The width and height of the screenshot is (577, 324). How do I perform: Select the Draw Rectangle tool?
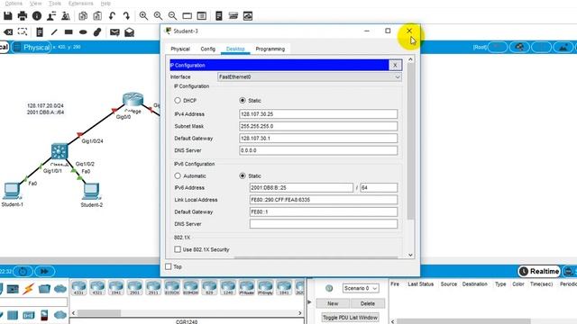69,32
